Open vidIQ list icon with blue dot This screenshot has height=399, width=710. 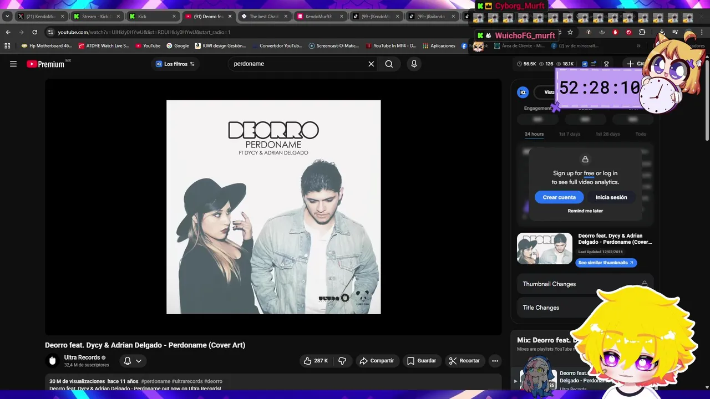[594, 64]
